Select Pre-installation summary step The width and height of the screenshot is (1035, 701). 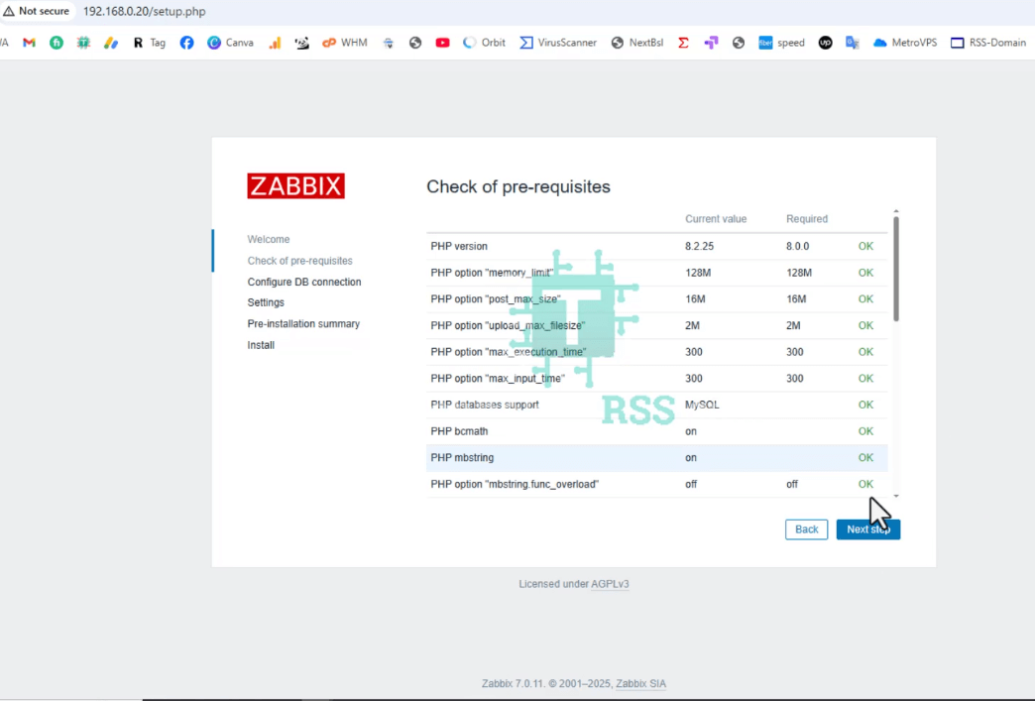tap(303, 323)
